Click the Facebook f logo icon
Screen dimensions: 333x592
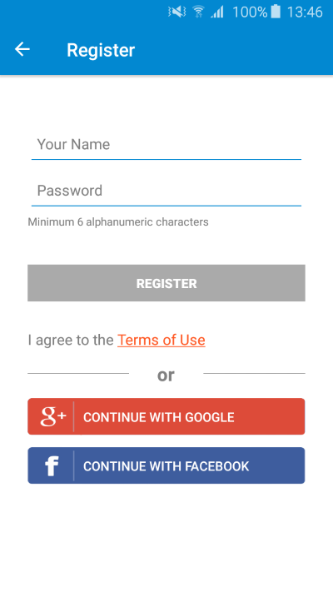click(x=52, y=466)
